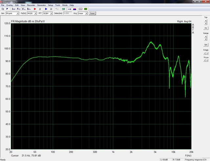
Task: Click the Fit button
Action: 206,28
